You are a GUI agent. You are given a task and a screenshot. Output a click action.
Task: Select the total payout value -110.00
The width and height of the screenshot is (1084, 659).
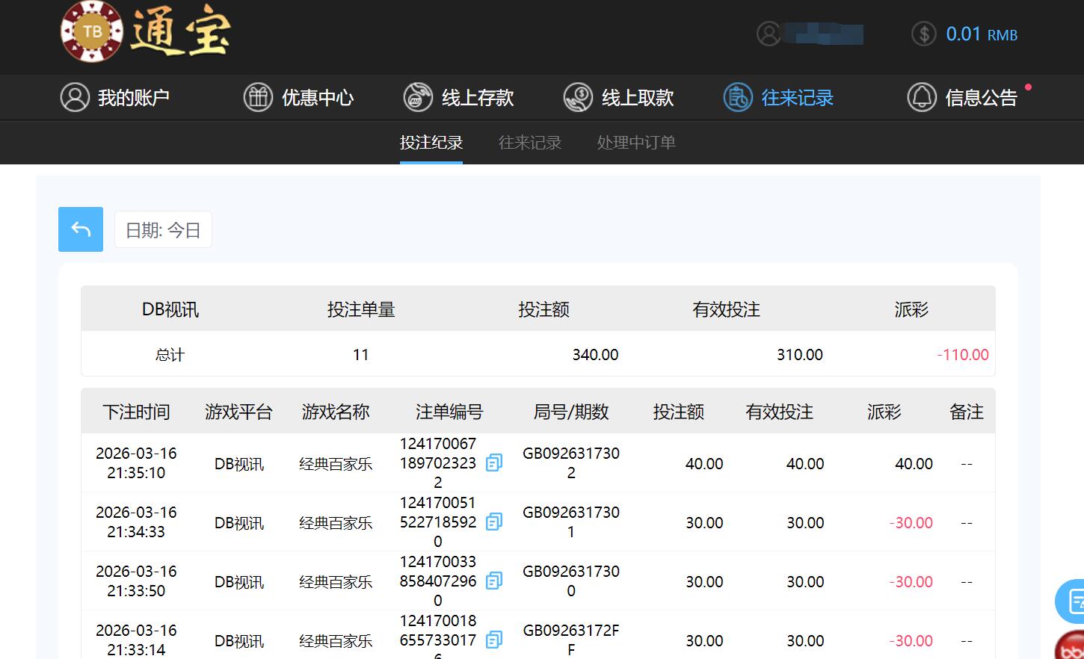[x=962, y=354]
